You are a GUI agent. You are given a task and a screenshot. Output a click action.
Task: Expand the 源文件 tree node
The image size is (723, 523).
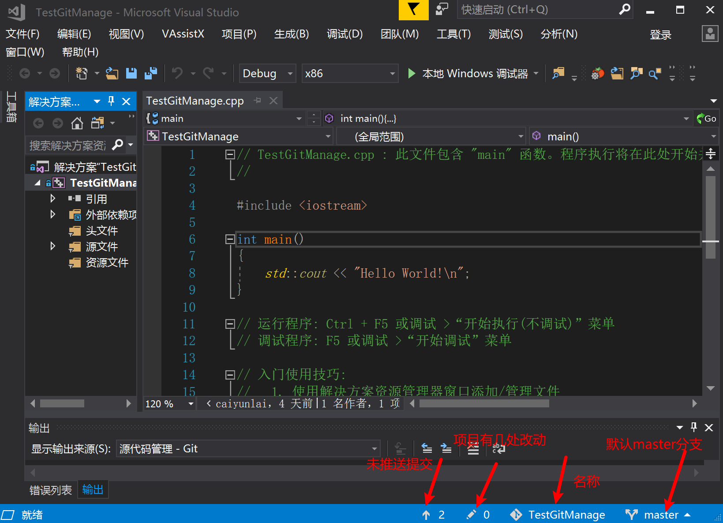coord(52,246)
